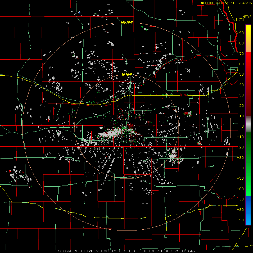Click the 30 value on the velocity scale
Image resolution: width=253 pixels, height=253 pixels.
[x=241, y=95]
